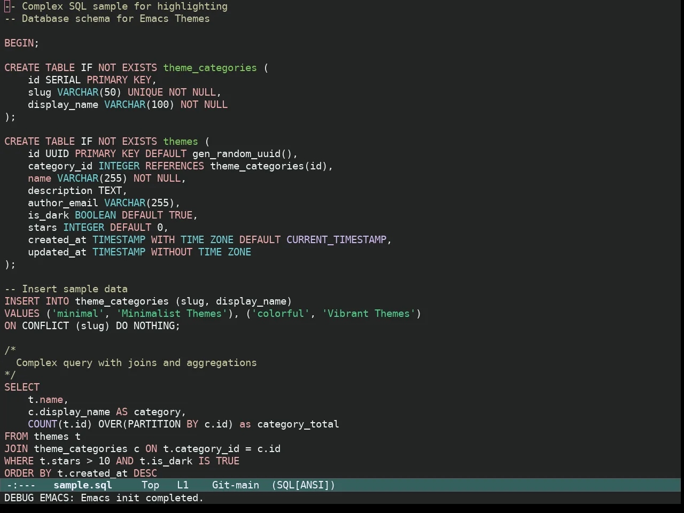This screenshot has width=684, height=513.
Task: Click the COUNT function on the OVER line
Action: (x=43, y=424)
